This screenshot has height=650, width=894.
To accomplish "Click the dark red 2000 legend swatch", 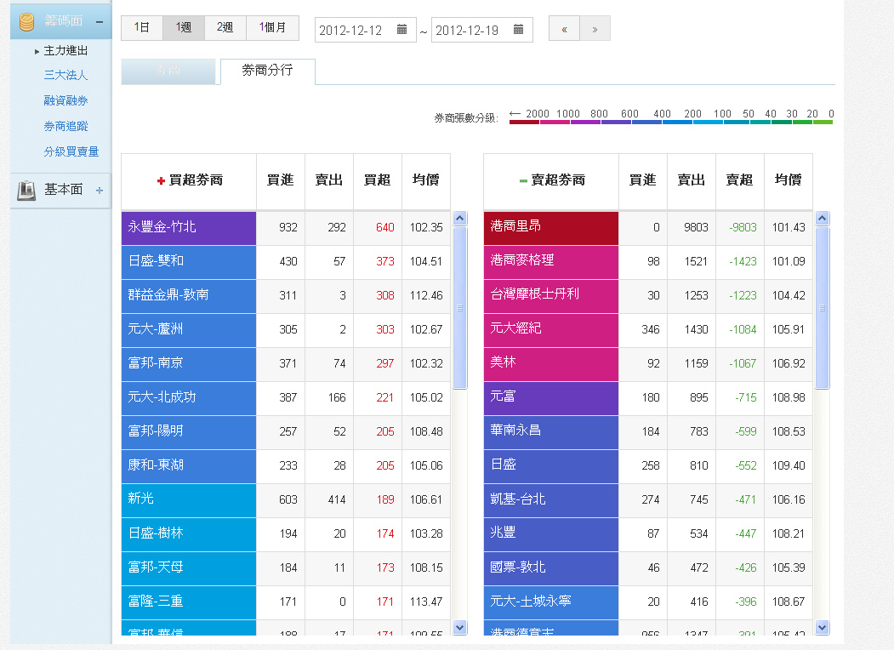I will point(525,122).
